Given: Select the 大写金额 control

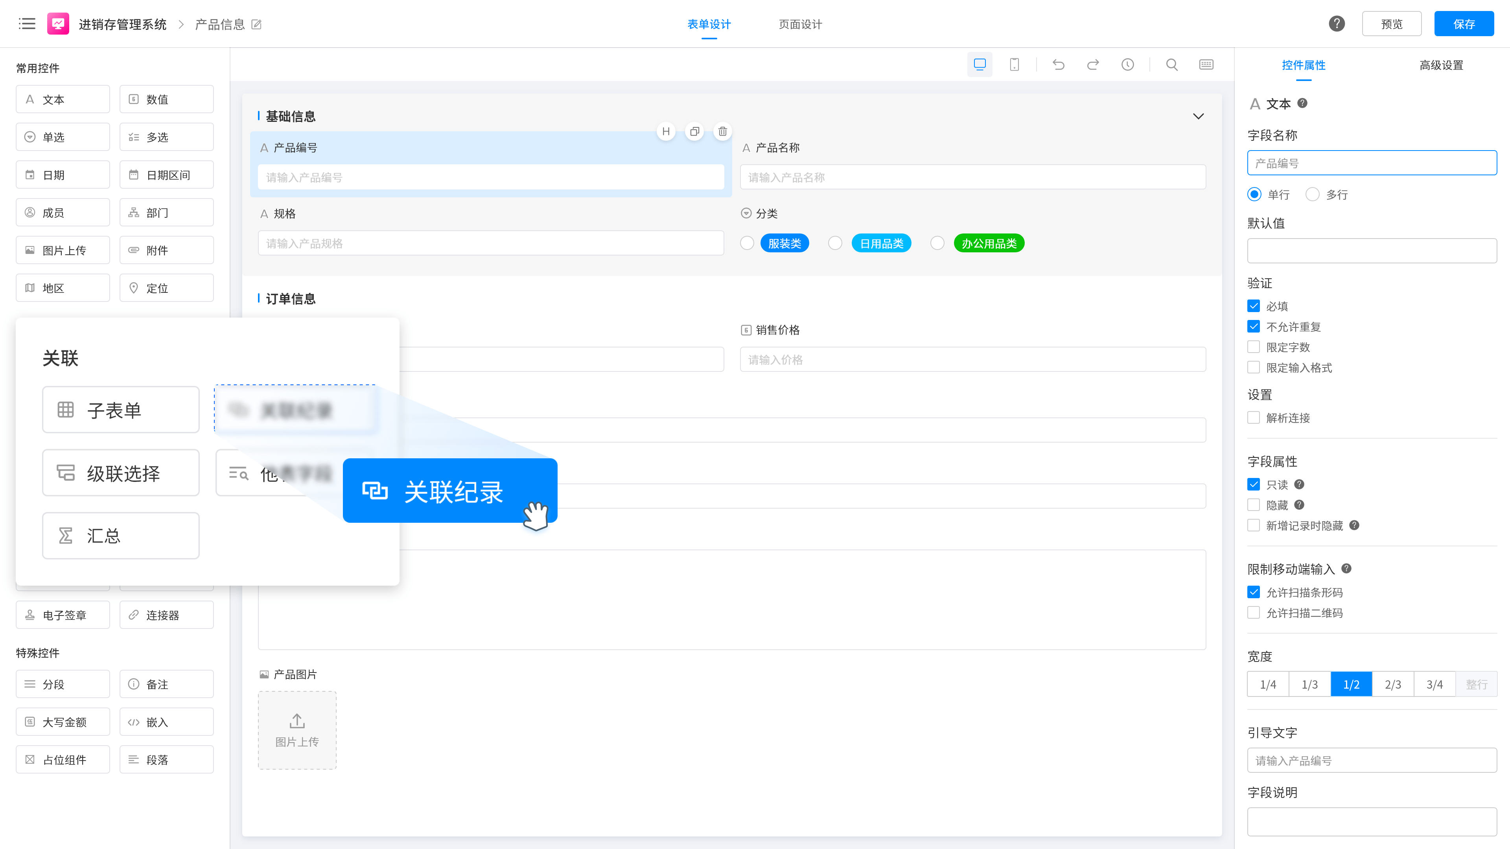Looking at the screenshot, I should [x=63, y=722].
